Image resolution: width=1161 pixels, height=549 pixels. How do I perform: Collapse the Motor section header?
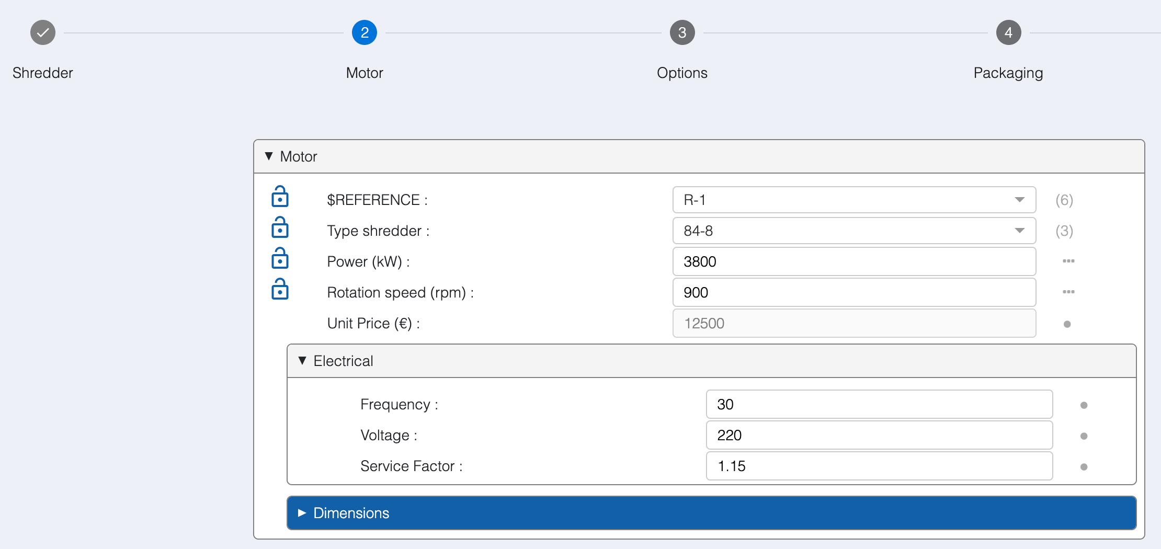pyautogui.click(x=269, y=156)
